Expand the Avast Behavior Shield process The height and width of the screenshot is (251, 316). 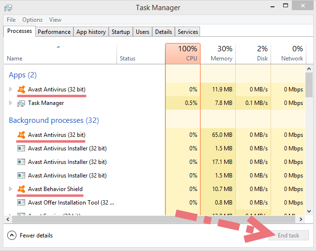click(10, 189)
